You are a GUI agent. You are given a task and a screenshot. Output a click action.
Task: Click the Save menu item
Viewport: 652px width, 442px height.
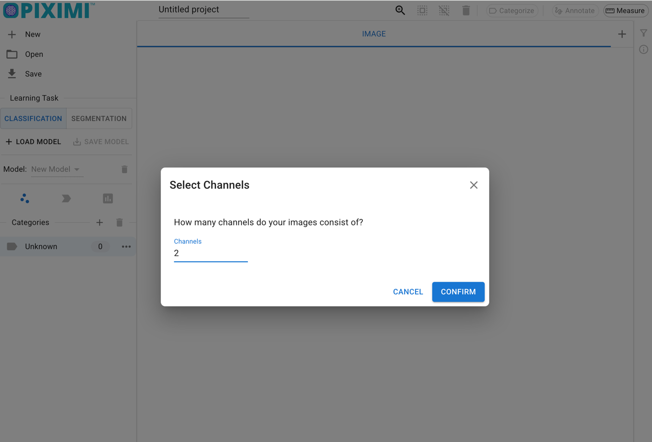click(68, 74)
